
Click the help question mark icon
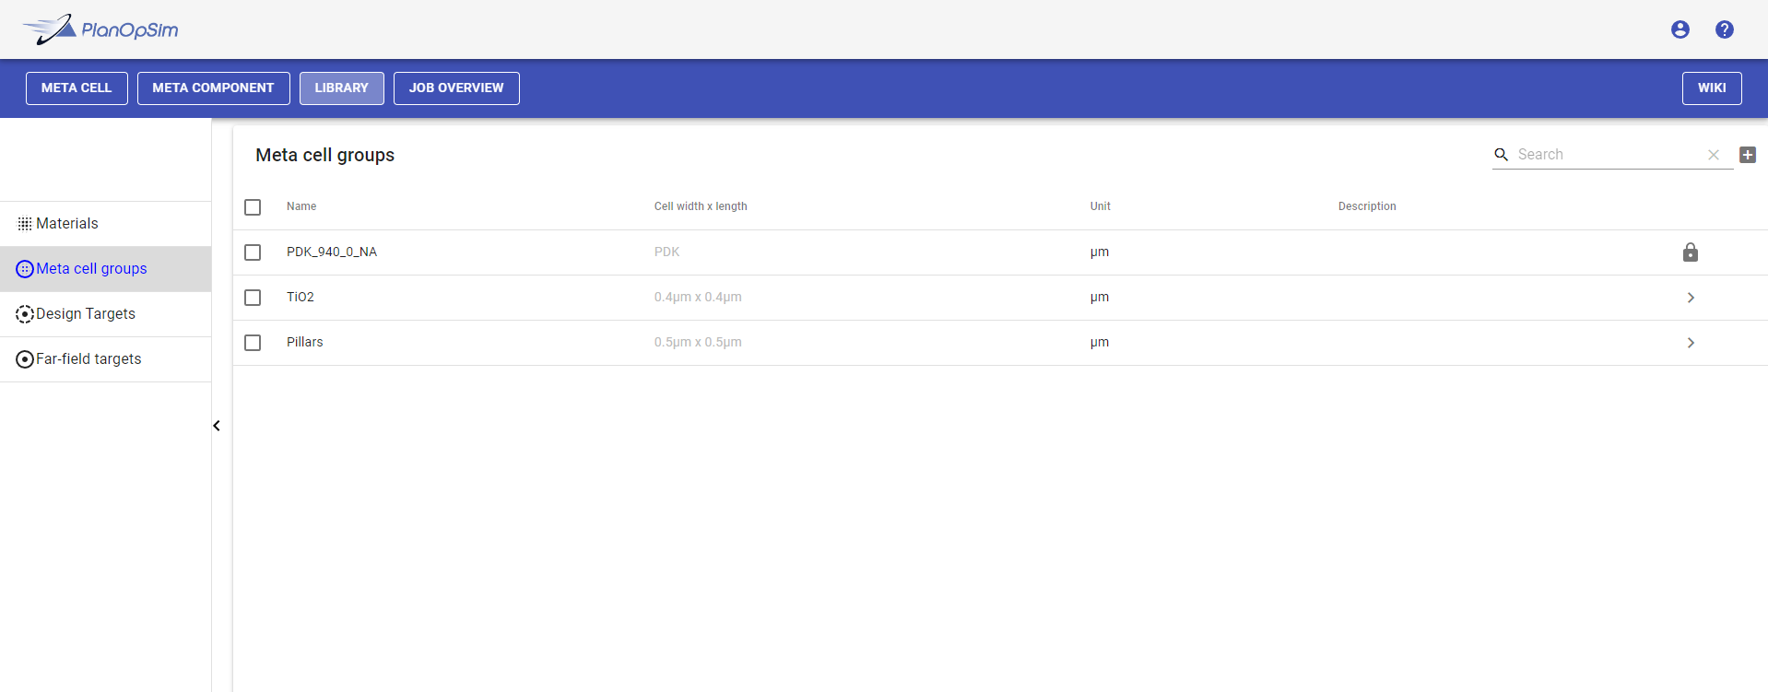(x=1724, y=29)
